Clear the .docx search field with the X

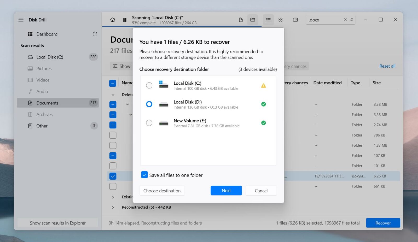coord(345,20)
